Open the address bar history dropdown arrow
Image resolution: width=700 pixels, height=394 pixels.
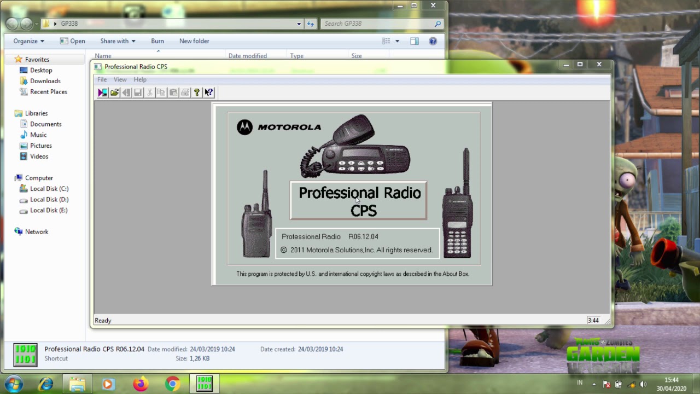299,24
